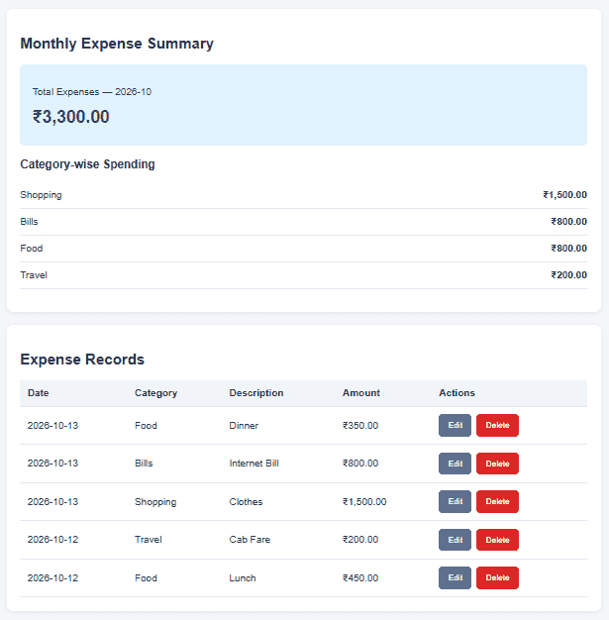The height and width of the screenshot is (620, 609).
Task: Click the ₹350.00 amount cell
Action: click(360, 426)
